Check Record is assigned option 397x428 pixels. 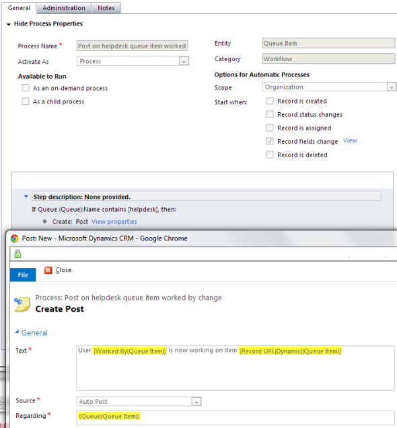(x=270, y=128)
